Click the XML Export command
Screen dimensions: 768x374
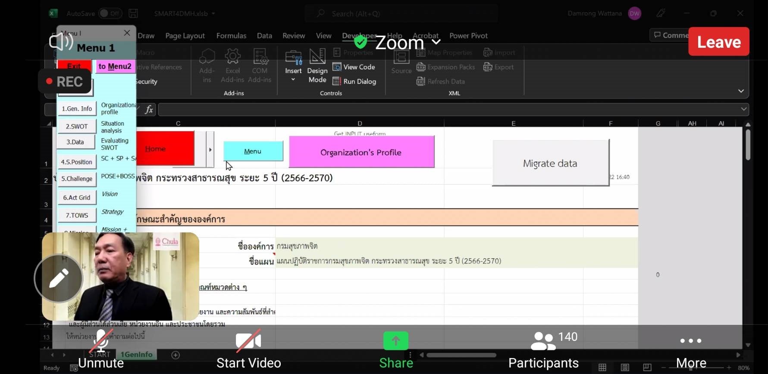tap(498, 67)
